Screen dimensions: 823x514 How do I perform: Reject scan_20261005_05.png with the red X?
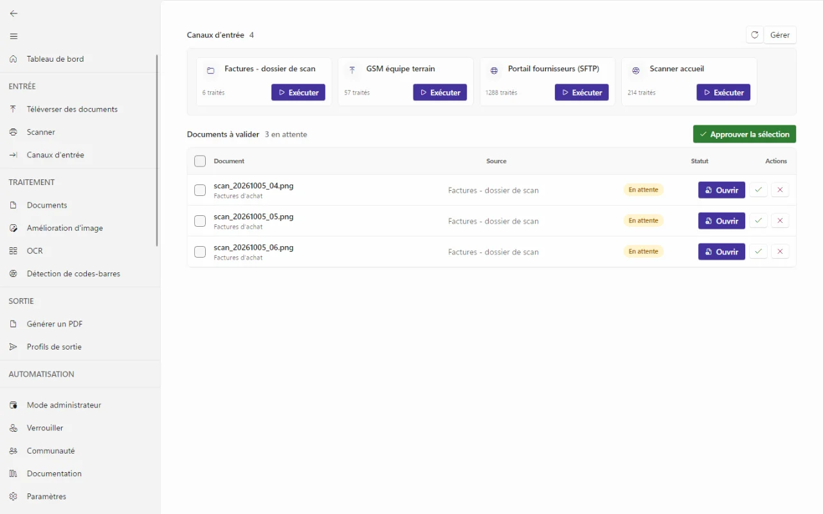[780, 220]
